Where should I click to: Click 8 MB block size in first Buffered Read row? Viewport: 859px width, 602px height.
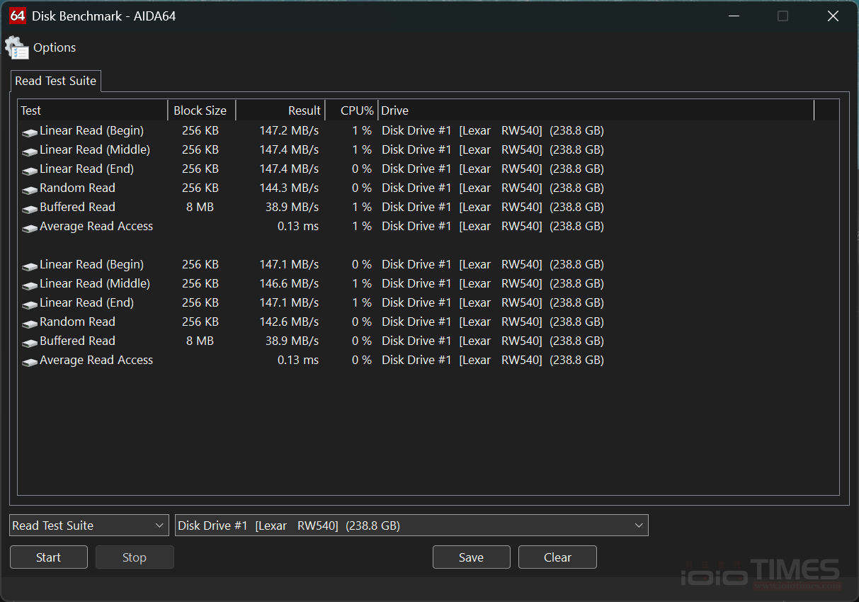coord(200,207)
